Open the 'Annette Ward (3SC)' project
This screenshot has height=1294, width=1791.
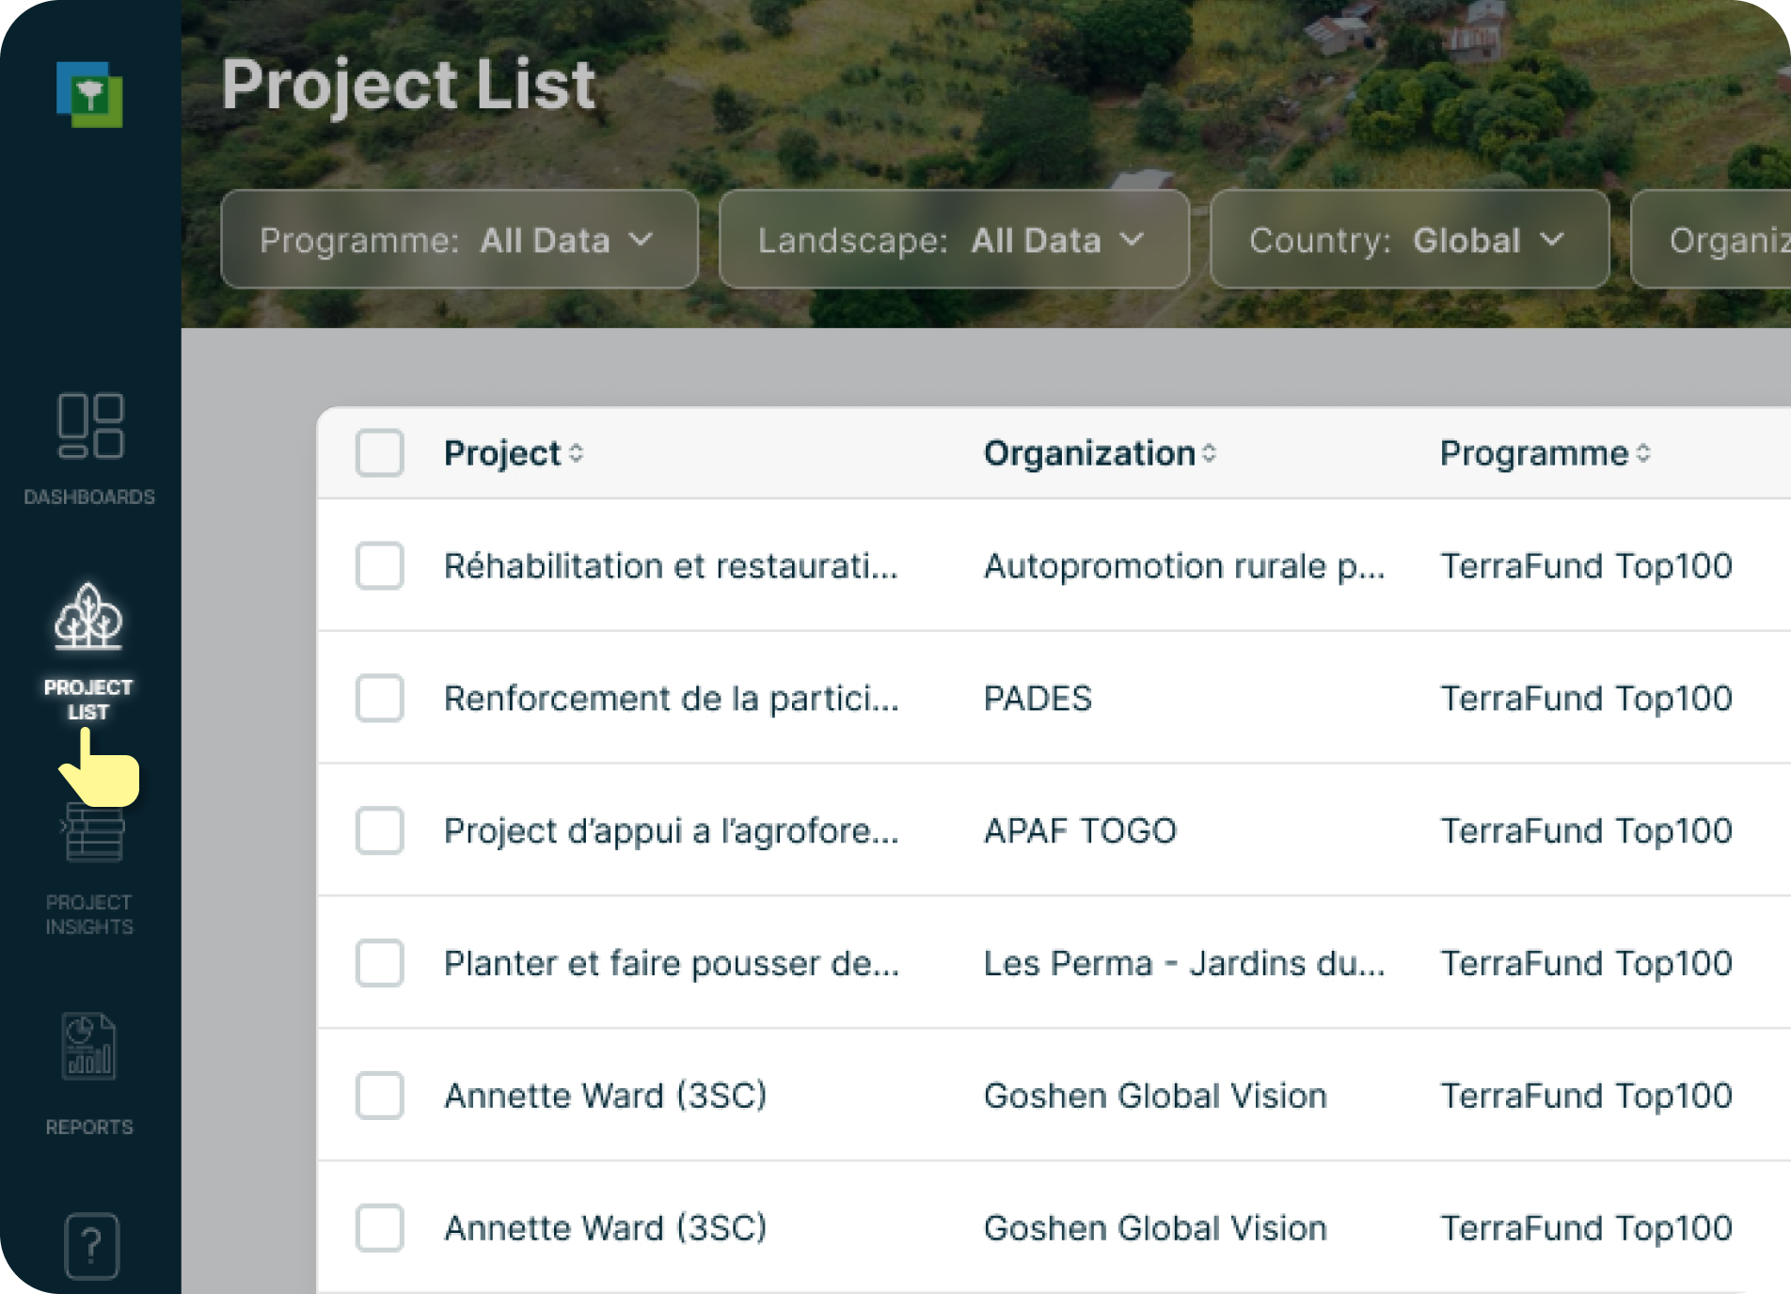pyautogui.click(x=605, y=1095)
